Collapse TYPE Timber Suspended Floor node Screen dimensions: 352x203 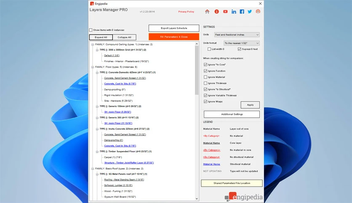tap(97, 151)
